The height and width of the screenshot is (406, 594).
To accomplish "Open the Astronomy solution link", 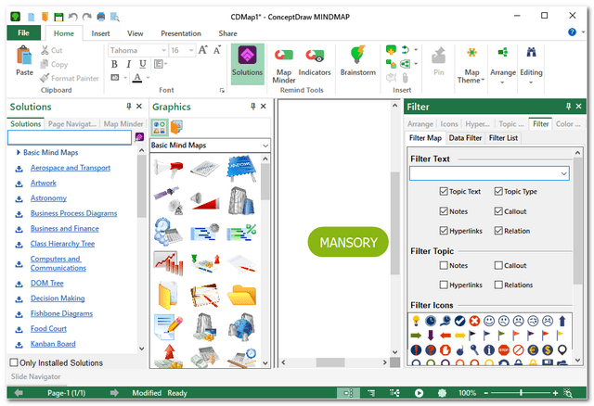I will pos(48,197).
